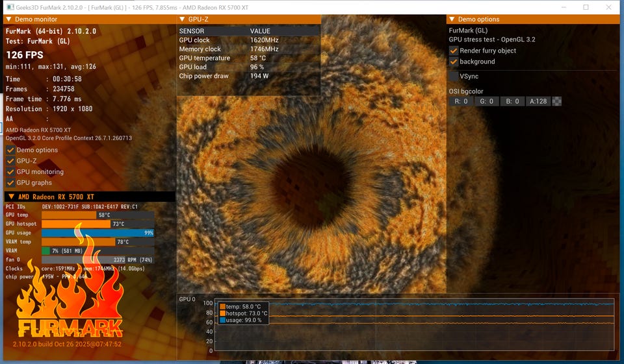Maximize the FurMark window
The width and height of the screenshot is (624, 364).
click(x=586, y=7)
